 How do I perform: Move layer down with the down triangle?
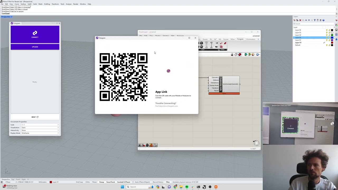(309, 20)
